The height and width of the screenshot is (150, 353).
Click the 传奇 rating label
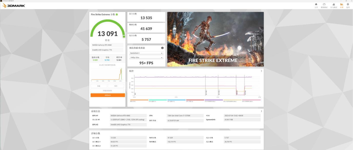(108, 40)
